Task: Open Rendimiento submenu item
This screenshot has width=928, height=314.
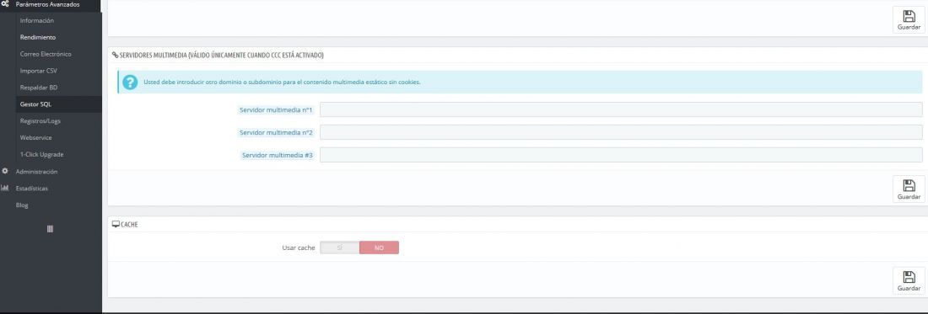Action: pyautogui.click(x=38, y=37)
